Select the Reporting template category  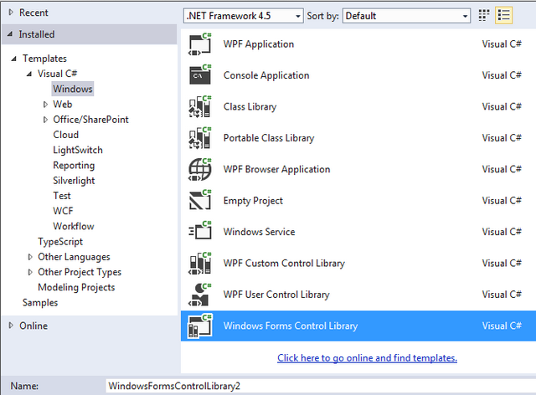pos(74,166)
